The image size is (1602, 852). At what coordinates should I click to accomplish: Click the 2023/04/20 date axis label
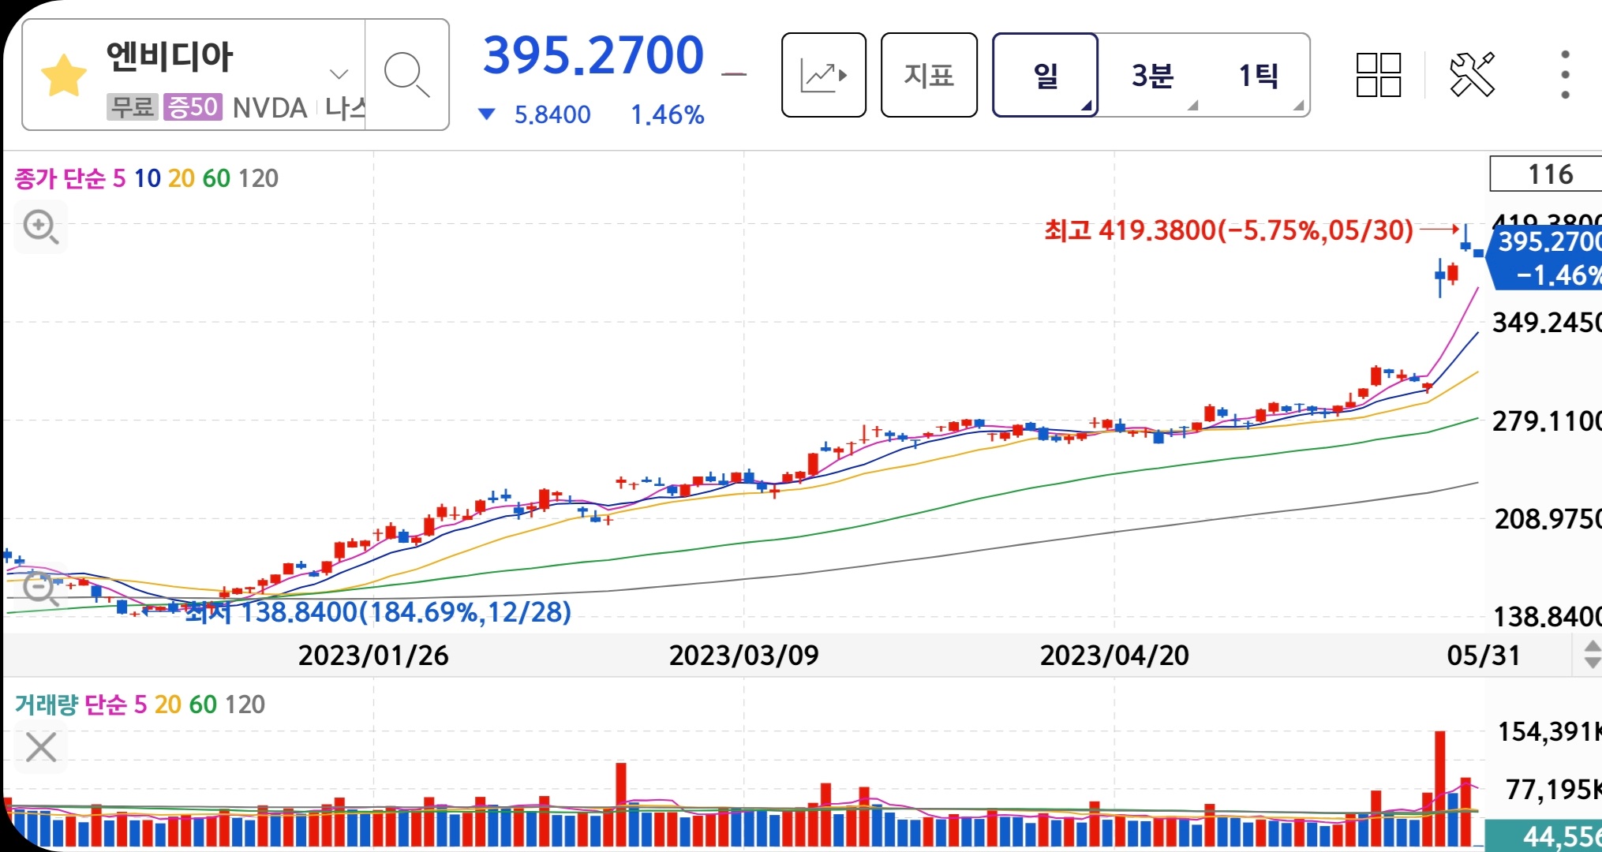[x=1114, y=655]
